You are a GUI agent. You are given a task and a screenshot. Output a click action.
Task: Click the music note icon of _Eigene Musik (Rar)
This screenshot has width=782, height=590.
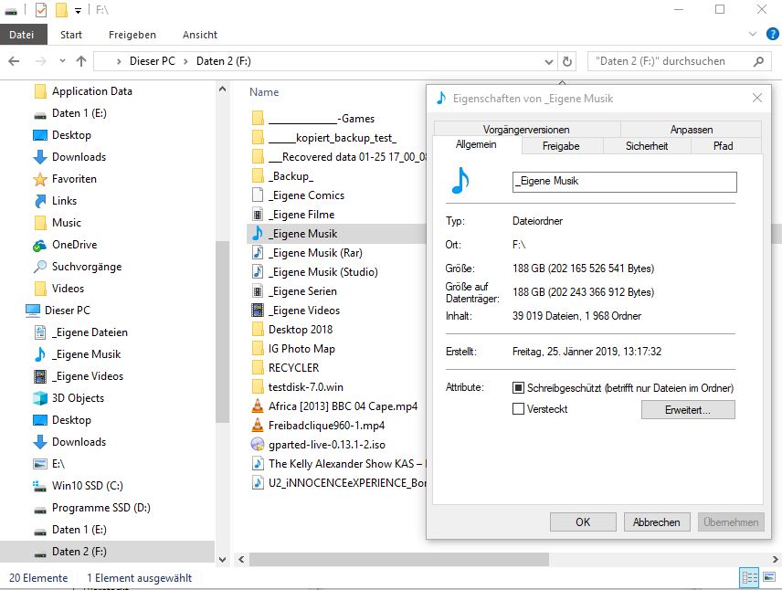(x=258, y=253)
